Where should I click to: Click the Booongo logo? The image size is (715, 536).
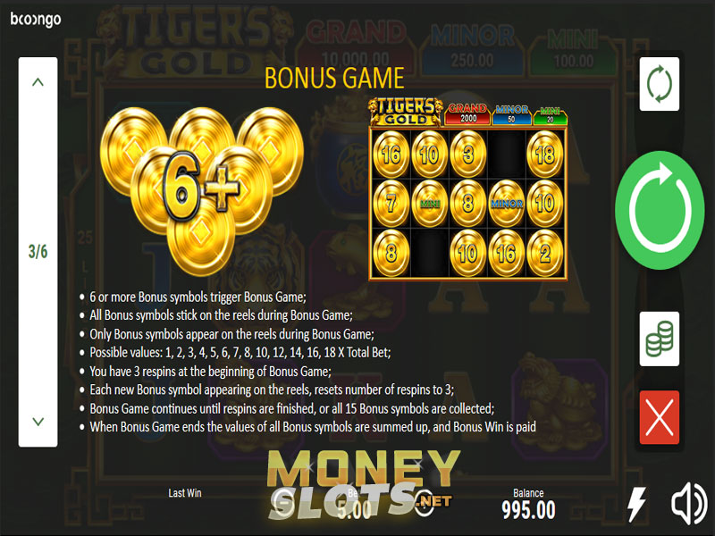point(36,19)
